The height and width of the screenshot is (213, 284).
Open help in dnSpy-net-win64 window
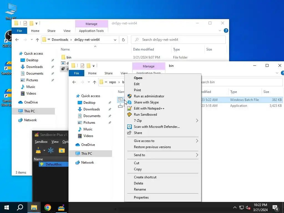point(226,31)
